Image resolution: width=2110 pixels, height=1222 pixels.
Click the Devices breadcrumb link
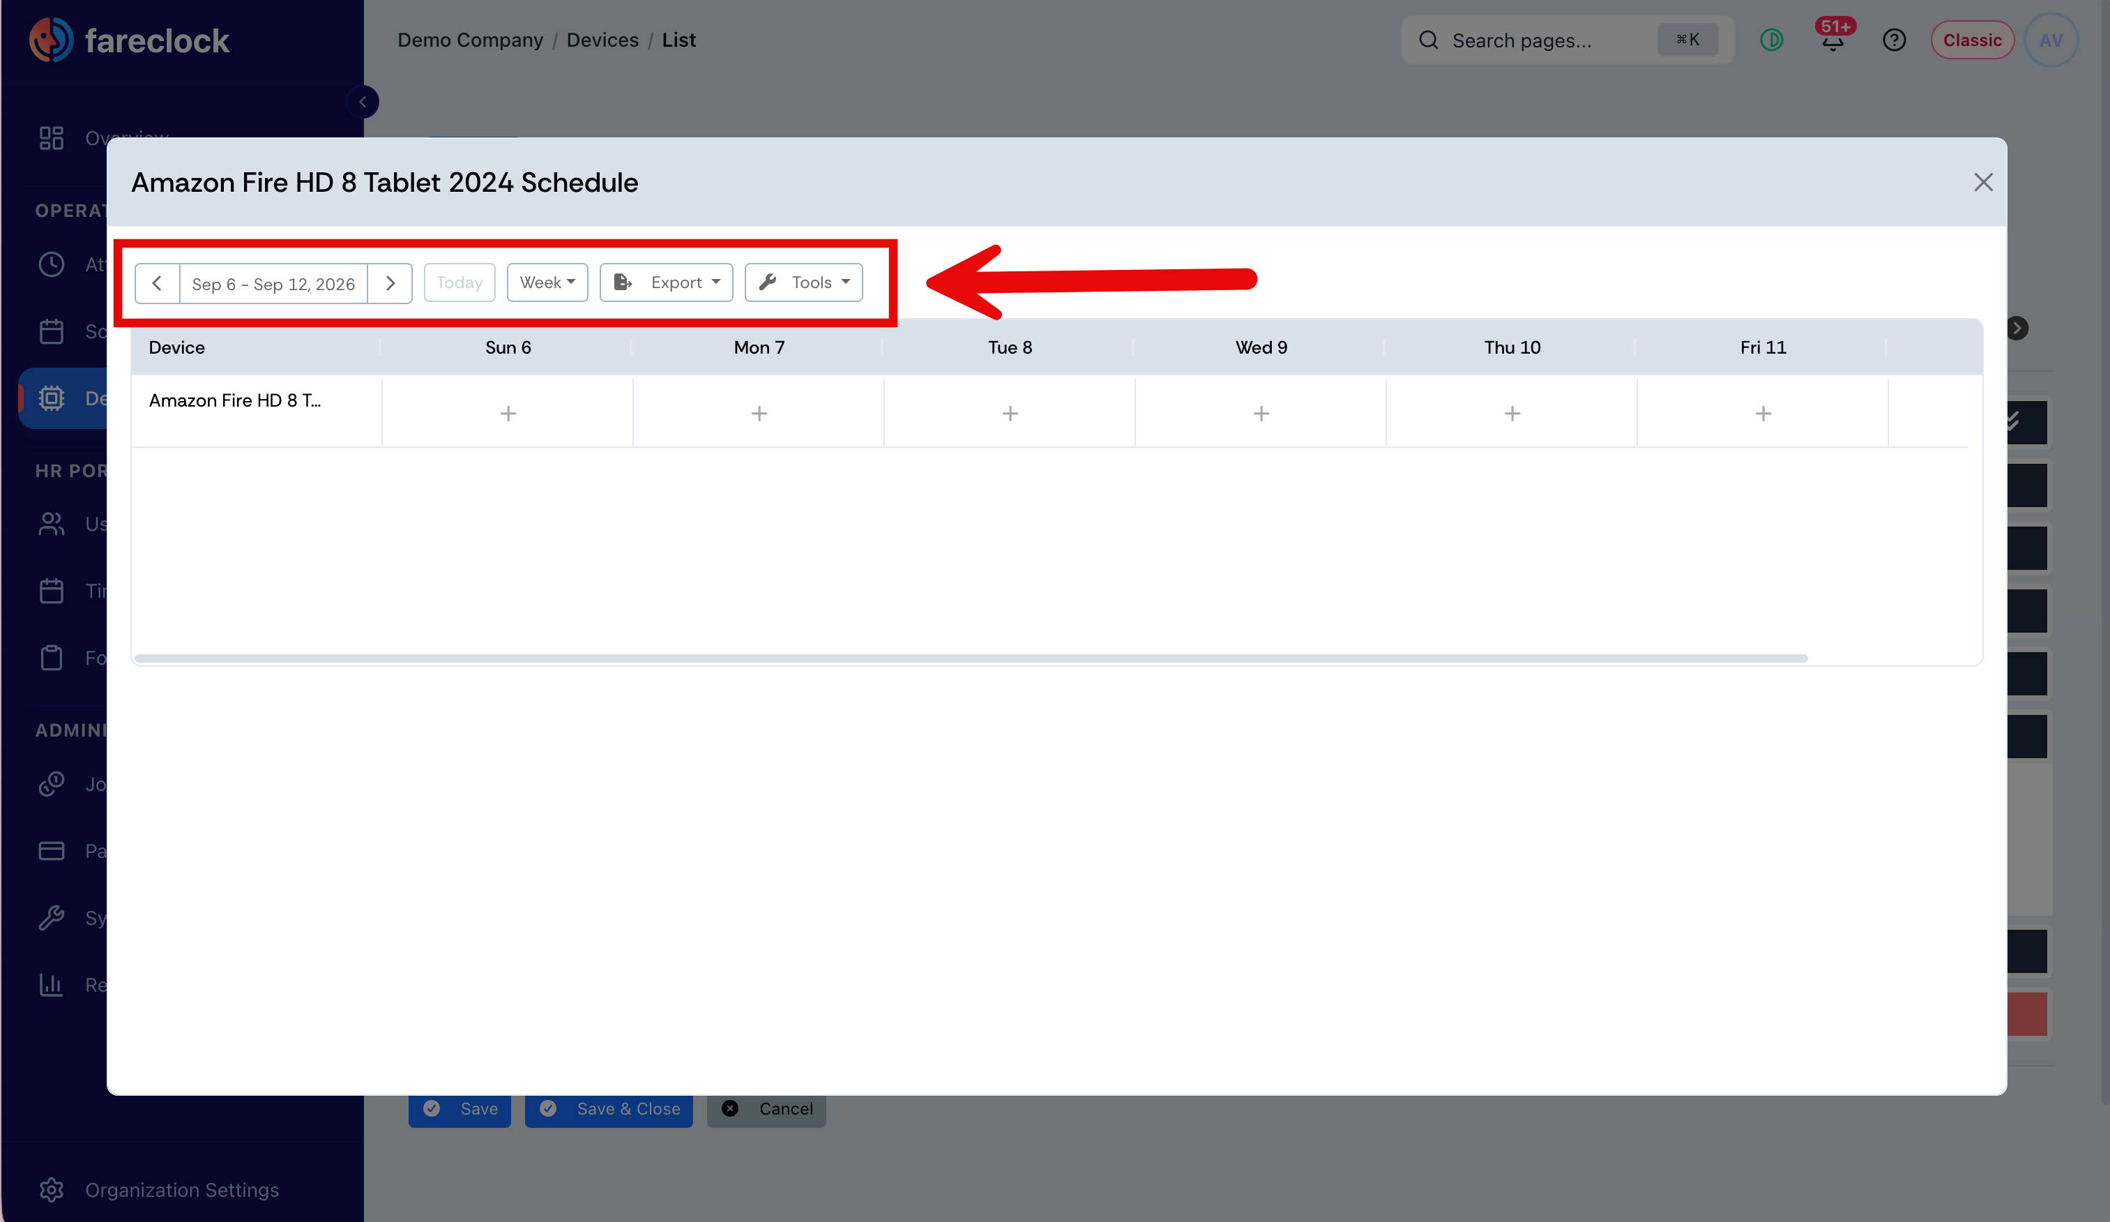(603, 40)
